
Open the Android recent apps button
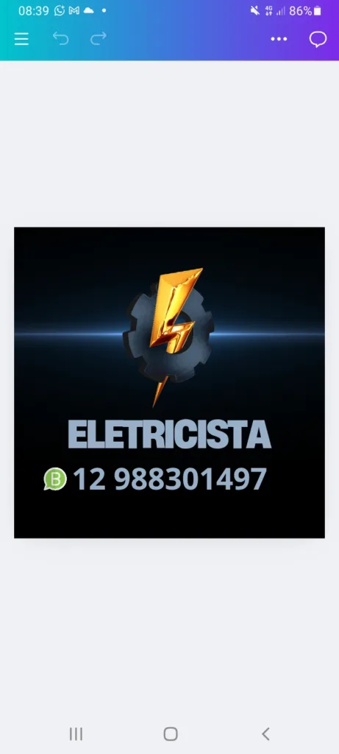coord(76,734)
